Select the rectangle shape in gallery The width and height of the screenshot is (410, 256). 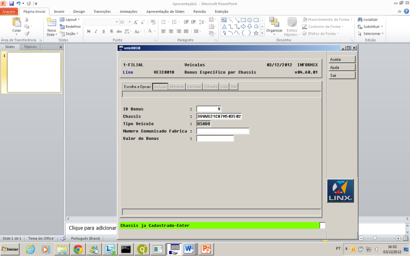243,20
